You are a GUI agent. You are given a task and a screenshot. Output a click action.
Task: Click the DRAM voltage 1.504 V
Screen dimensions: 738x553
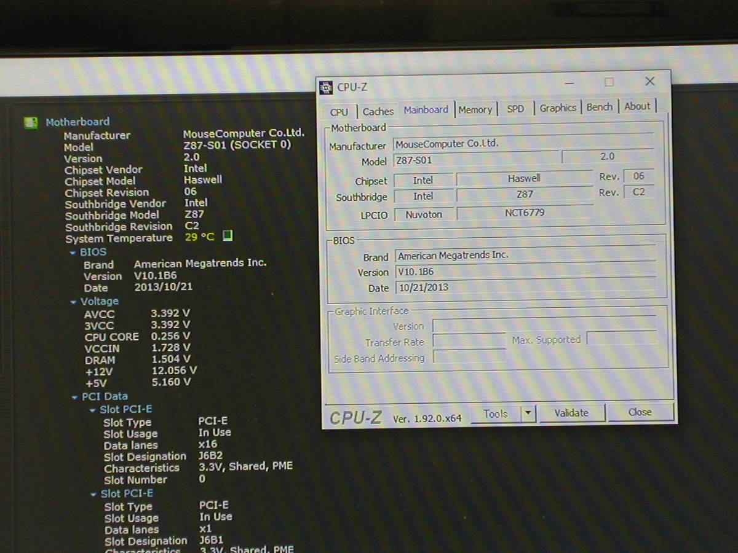pos(170,359)
